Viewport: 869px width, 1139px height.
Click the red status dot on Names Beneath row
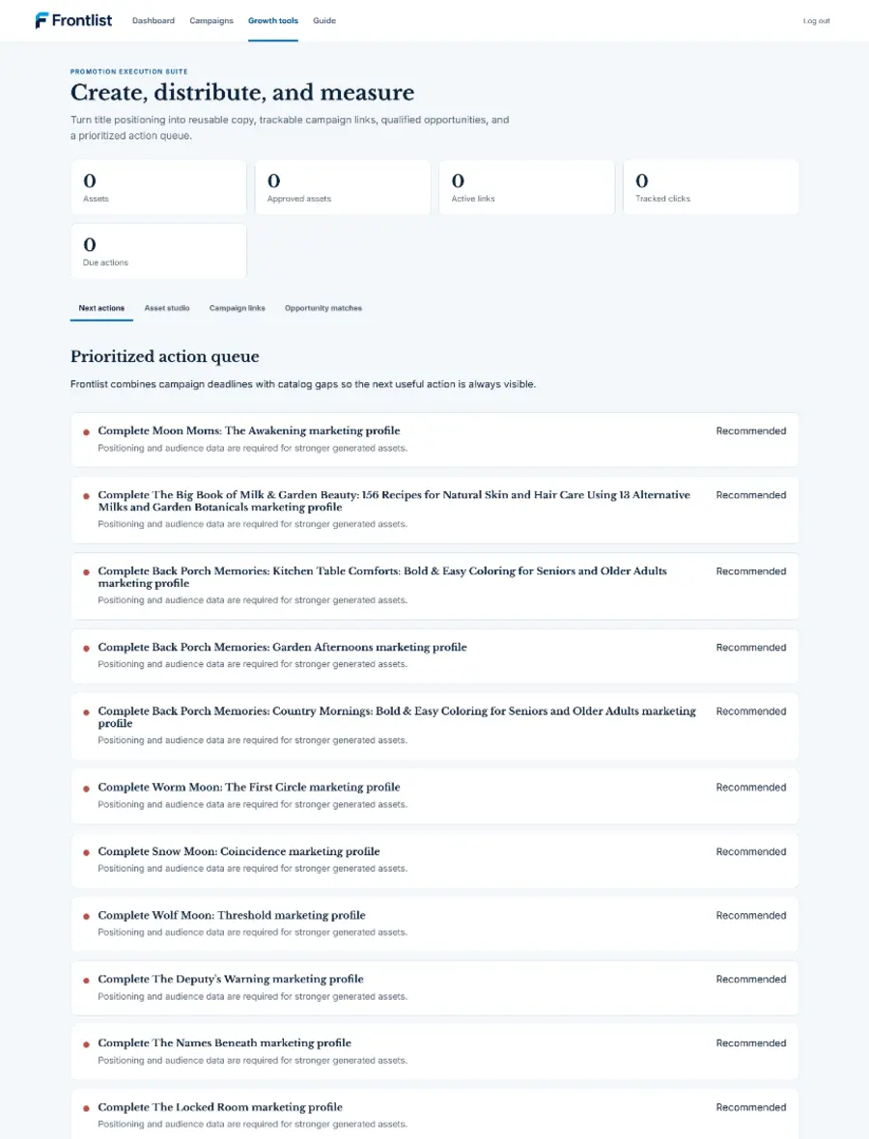pyautogui.click(x=86, y=1044)
